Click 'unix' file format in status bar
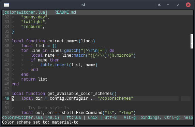Screen dimensions: 195x127 tap(93, 117)
